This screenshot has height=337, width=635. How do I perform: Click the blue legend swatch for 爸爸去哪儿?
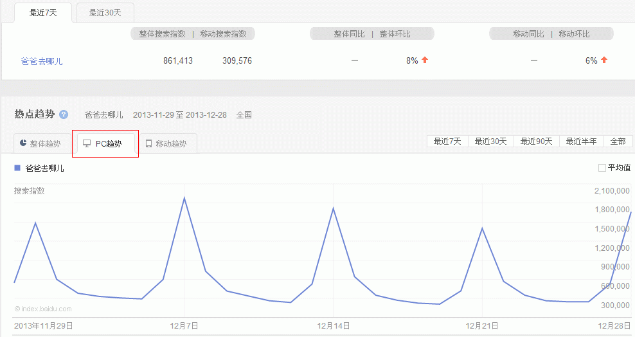coord(17,168)
